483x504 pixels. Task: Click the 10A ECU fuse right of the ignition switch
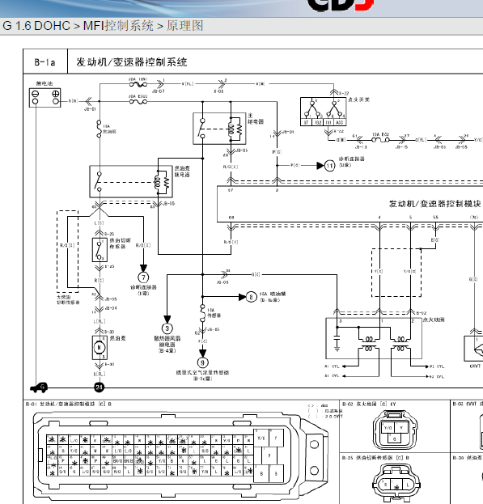coord(380,140)
